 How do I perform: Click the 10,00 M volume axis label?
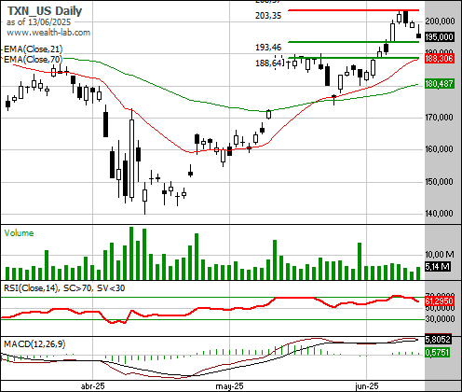(x=440, y=255)
